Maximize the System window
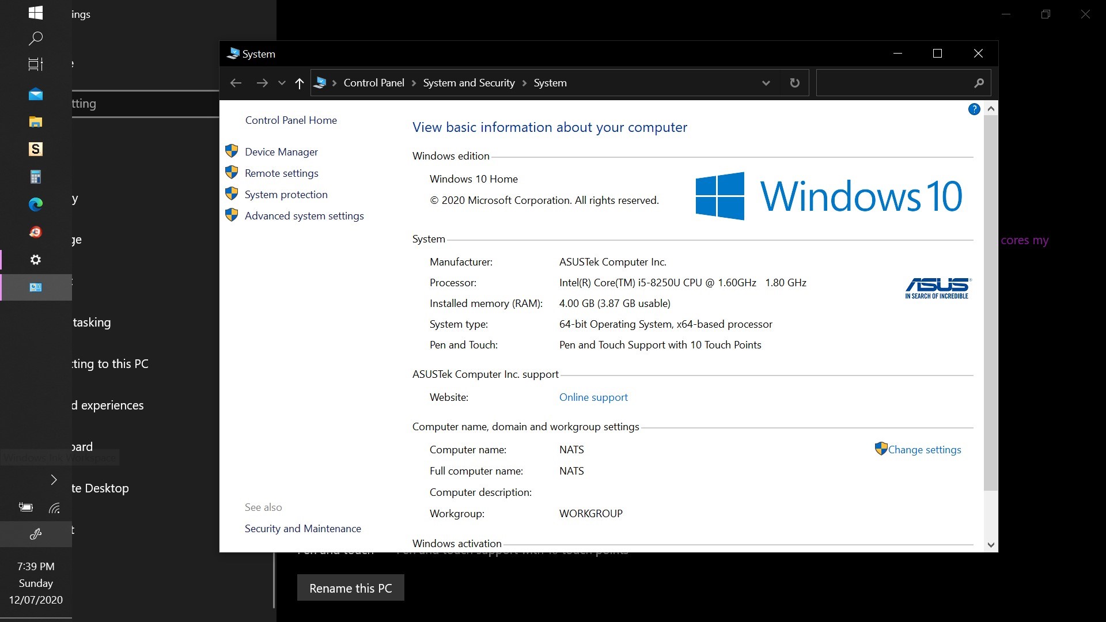Screen dimensions: 1106x622 coord(937,54)
